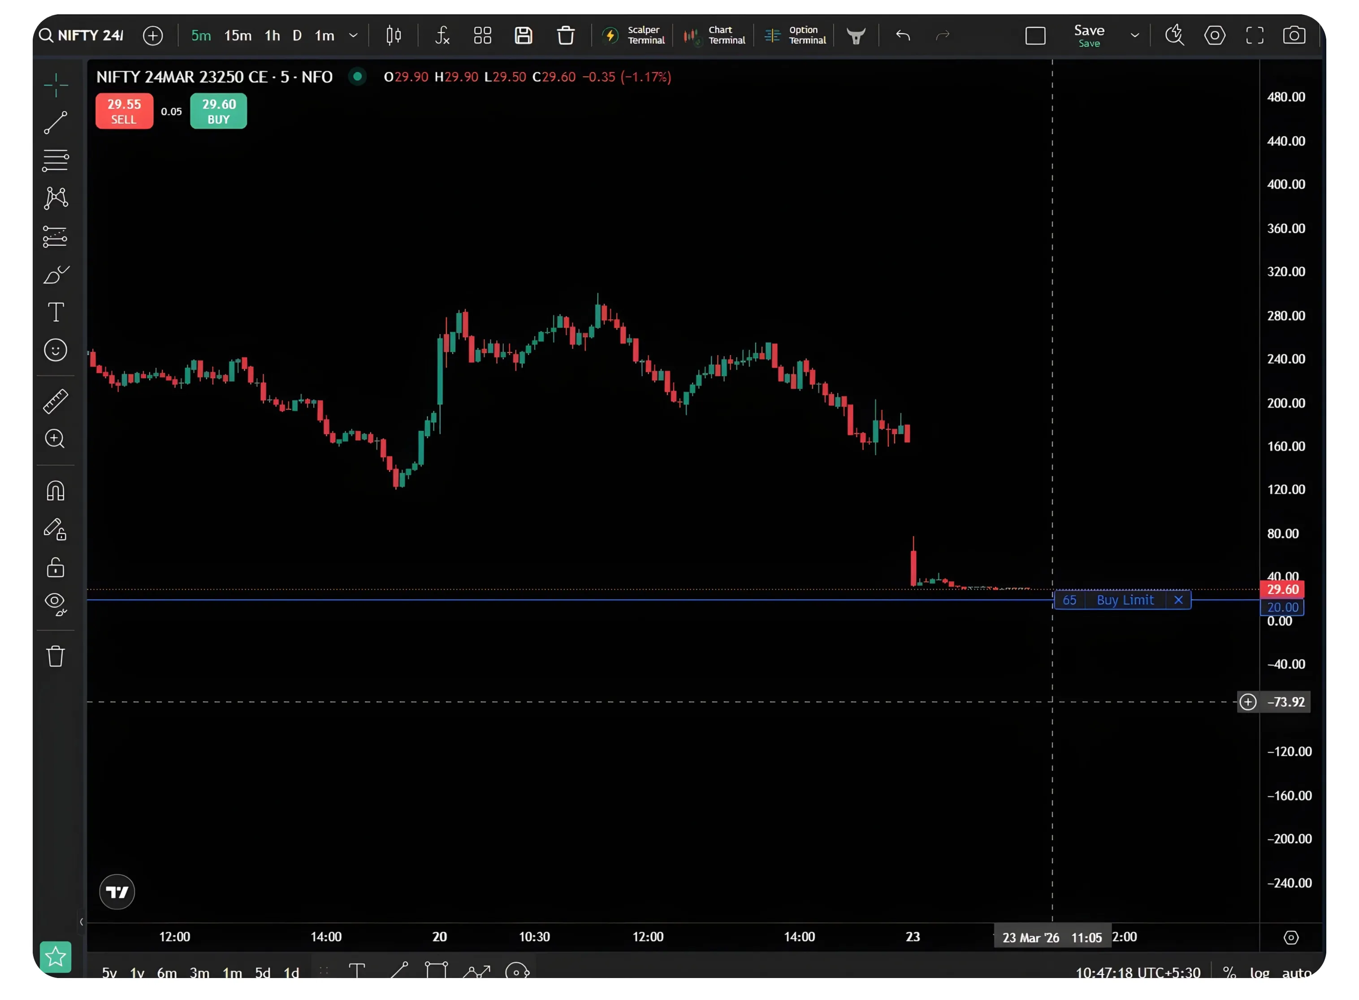Open the emoji stickers tool
This screenshot has width=1359, height=1000.
55,350
